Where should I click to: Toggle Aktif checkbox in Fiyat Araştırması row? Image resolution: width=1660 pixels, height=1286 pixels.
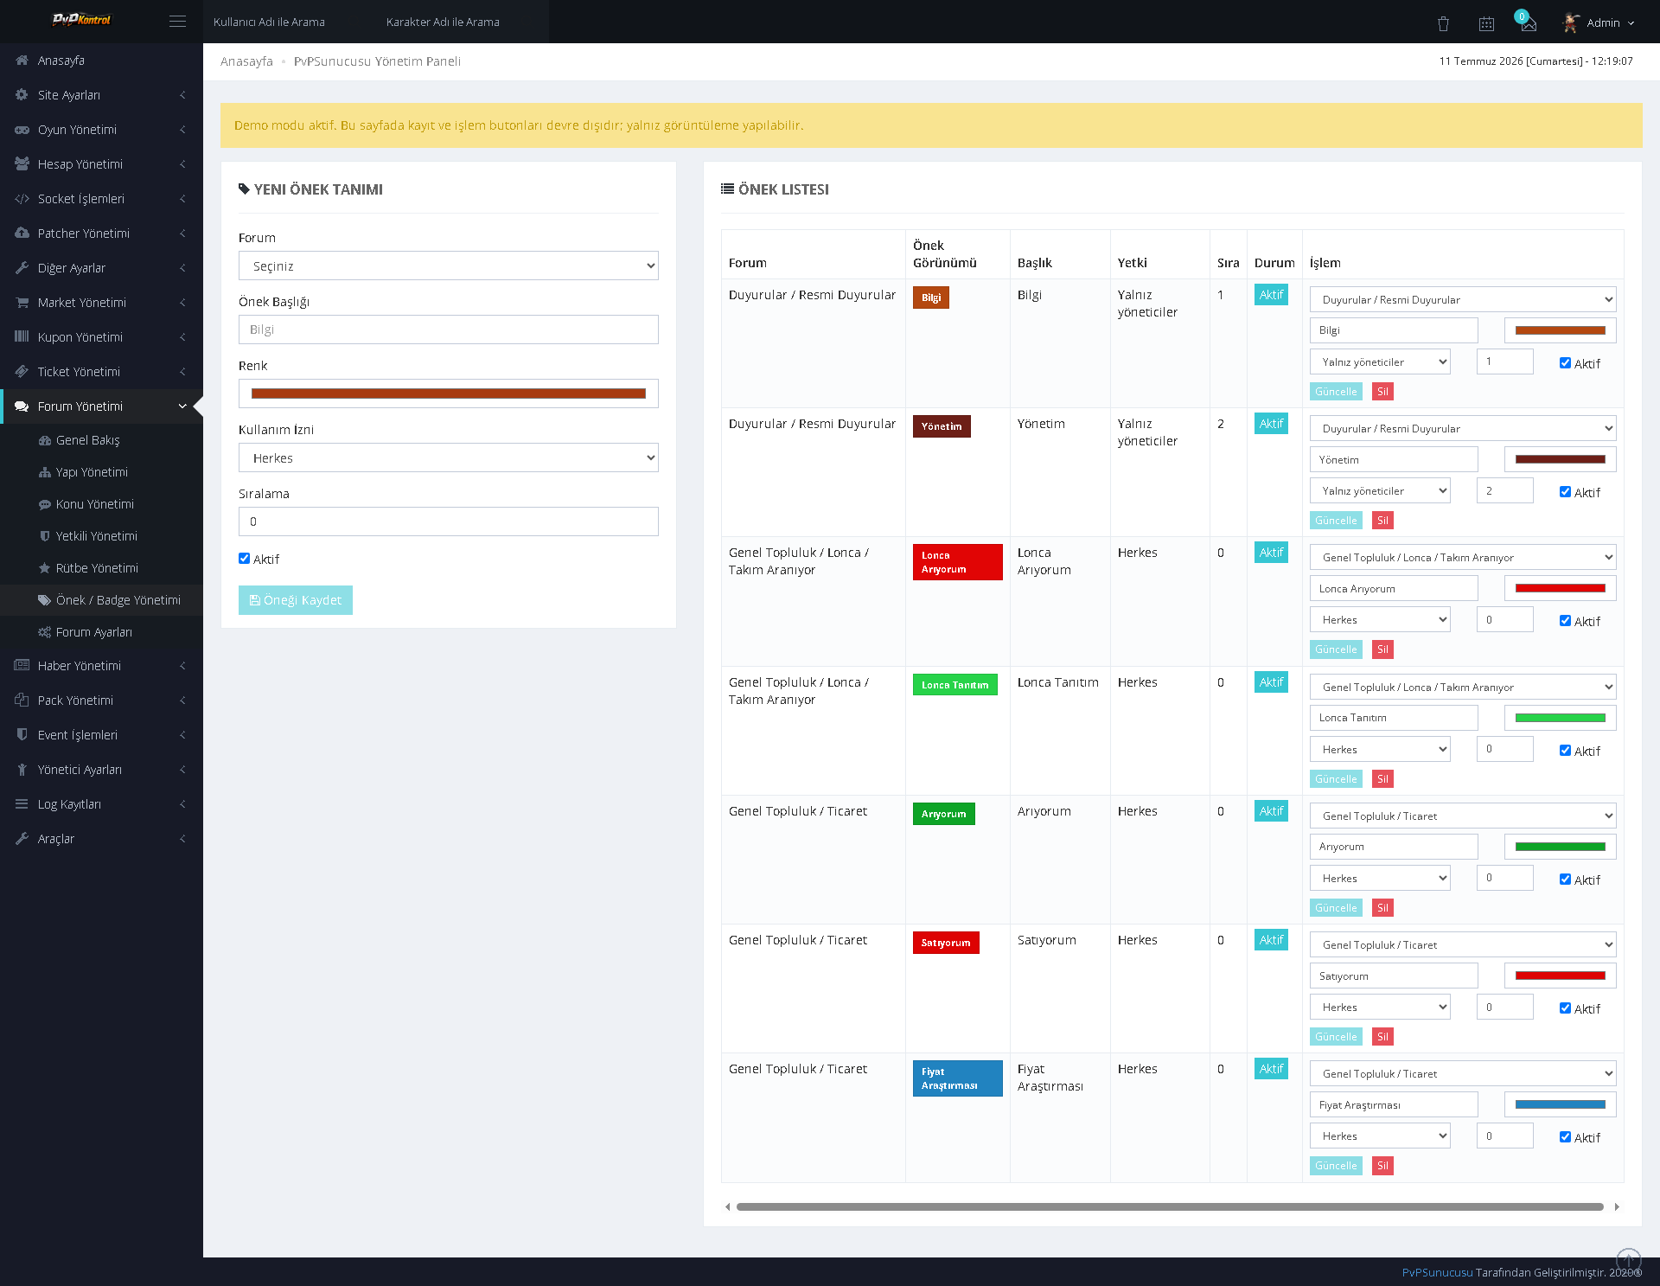click(x=1565, y=1137)
